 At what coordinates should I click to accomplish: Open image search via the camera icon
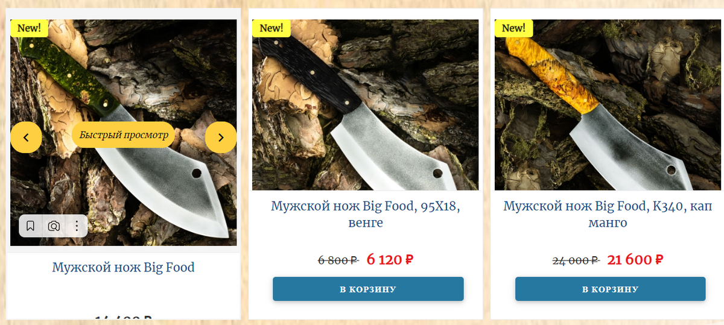point(54,226)
